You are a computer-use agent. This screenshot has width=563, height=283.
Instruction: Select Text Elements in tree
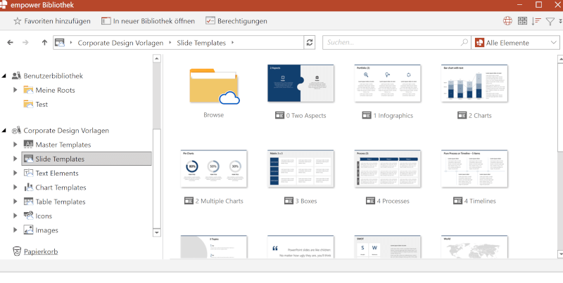click(x=57, y=173)
